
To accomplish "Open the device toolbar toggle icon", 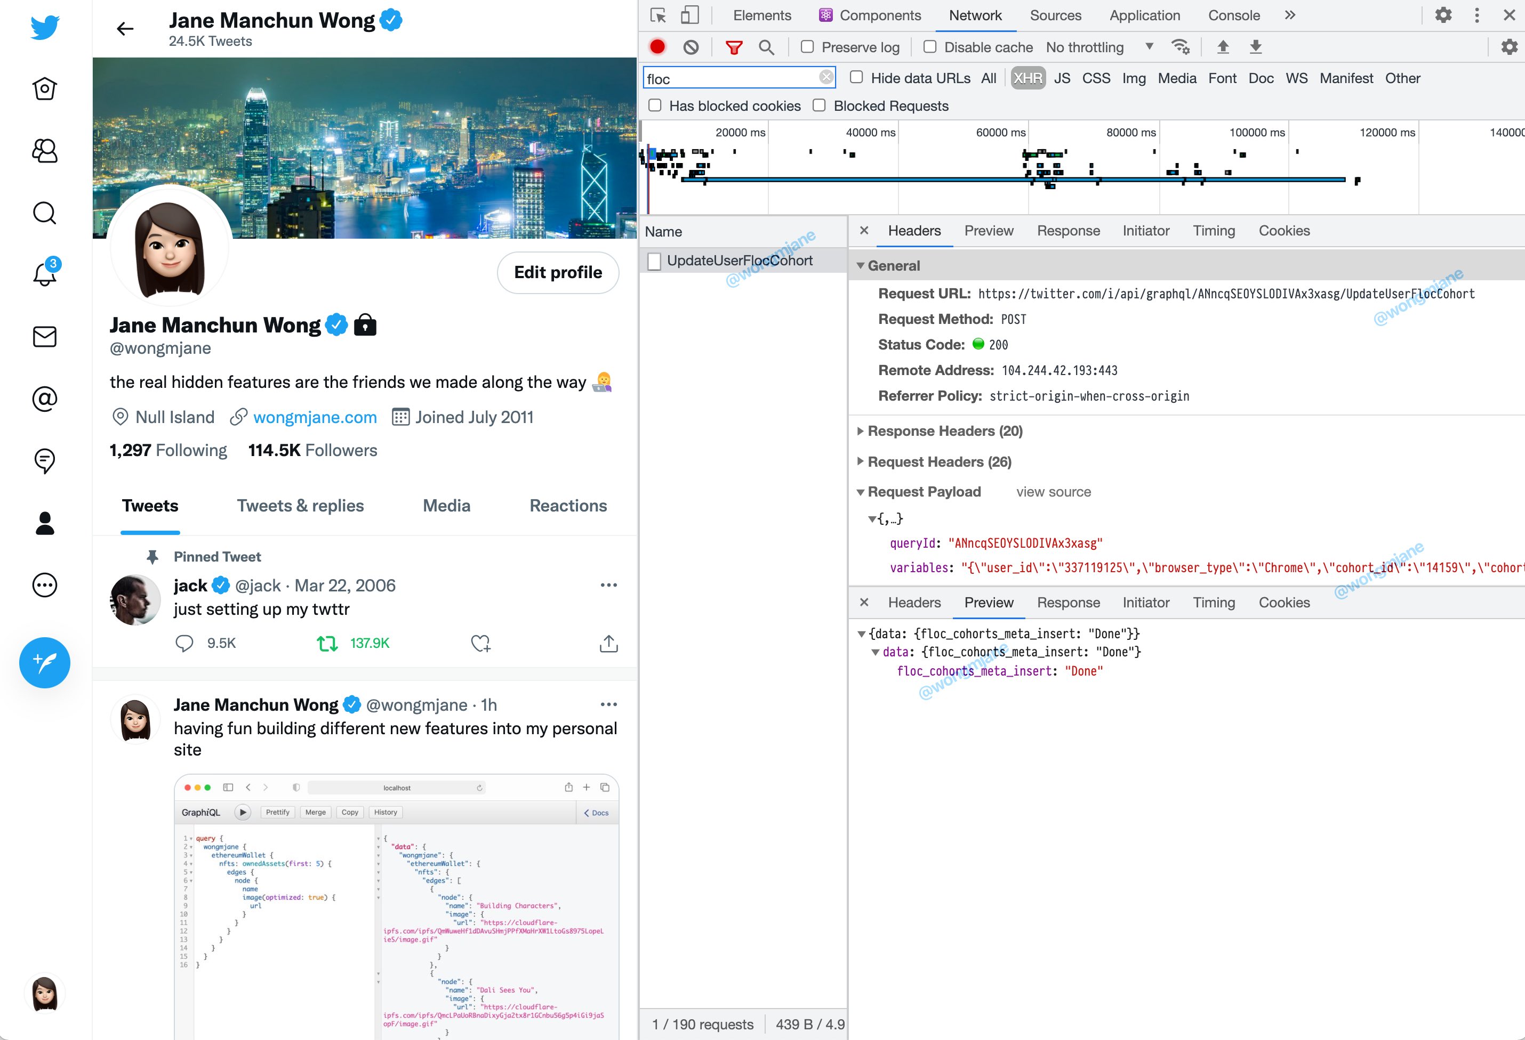I will (x=689, y=15).
